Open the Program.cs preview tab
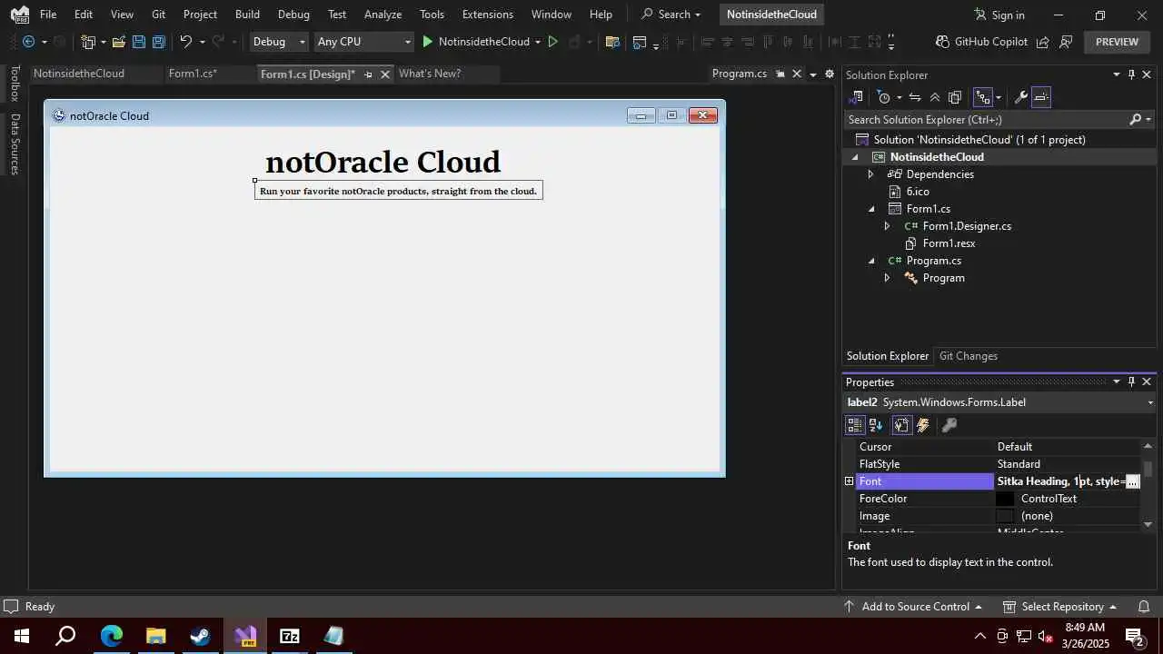The image size is (1163, 654). 740,74
